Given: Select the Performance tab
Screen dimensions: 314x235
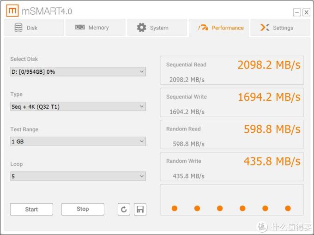Looking at the screenshot, I should pos(219,28).
